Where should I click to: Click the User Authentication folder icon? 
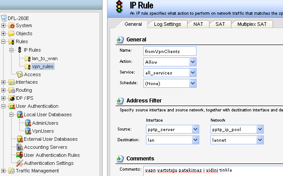point(12,106)
